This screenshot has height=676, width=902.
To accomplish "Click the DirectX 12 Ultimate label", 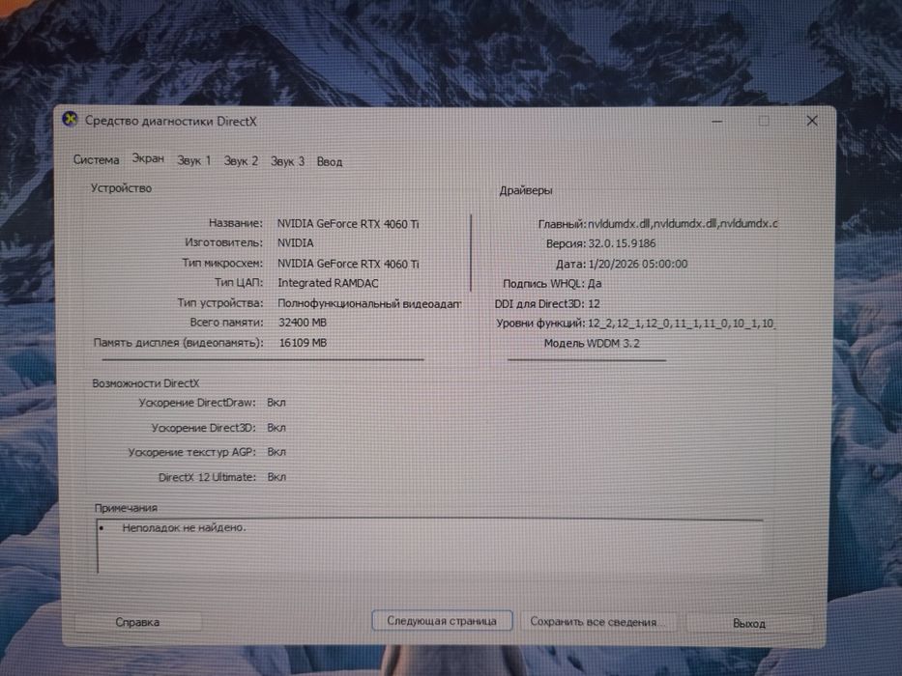I will [207, 477].
